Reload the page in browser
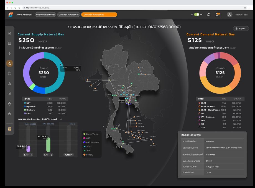The height and width of the screenshot is (188, 255). pyautogui.click(x=15, y=8)
